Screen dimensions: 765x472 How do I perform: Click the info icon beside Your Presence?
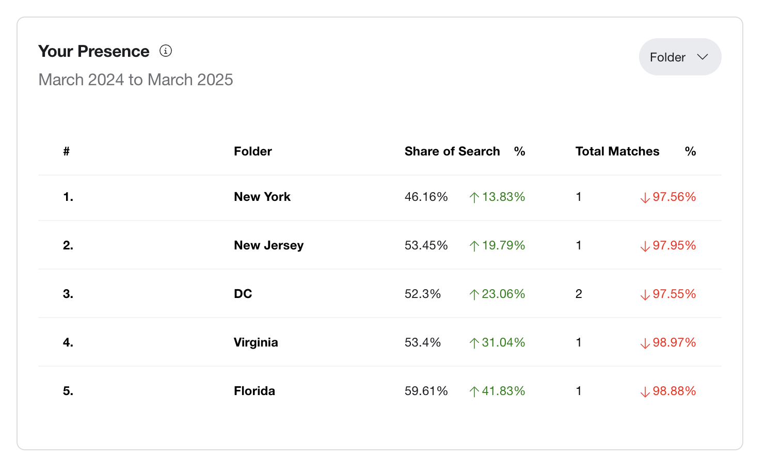(166, 51)
